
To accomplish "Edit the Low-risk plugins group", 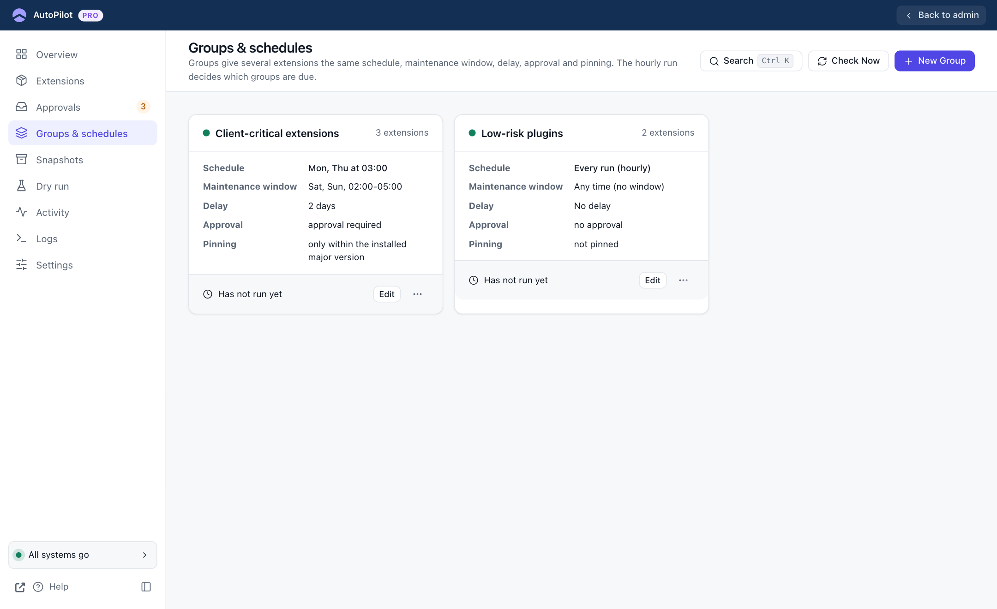I will click(x=653, y=281).
